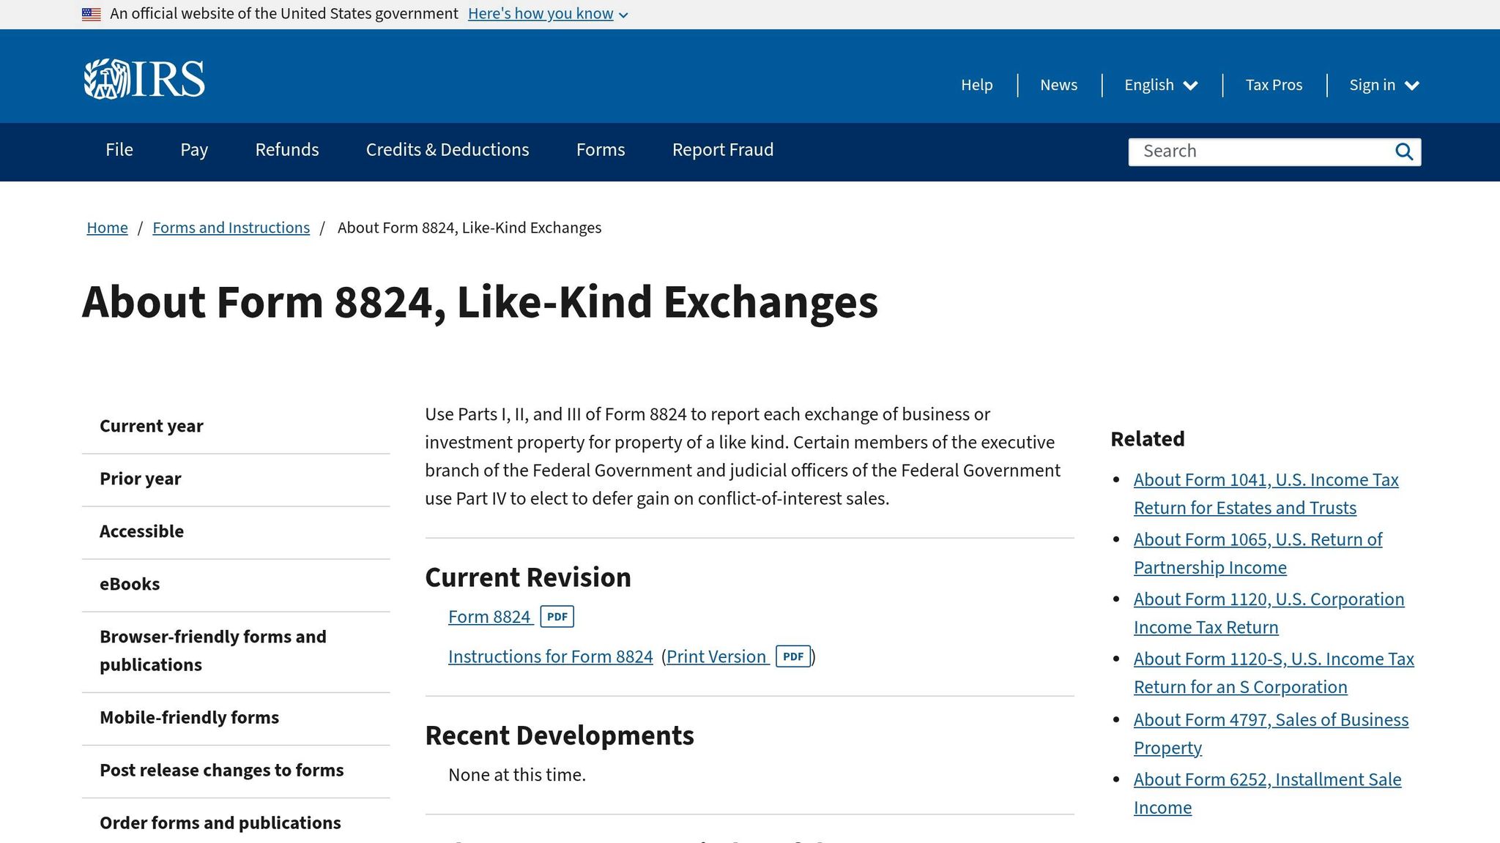The height and width of the screenshot is (843, 1500).
Task: Open About Form 4797 related link
Action: (1271, 734)
